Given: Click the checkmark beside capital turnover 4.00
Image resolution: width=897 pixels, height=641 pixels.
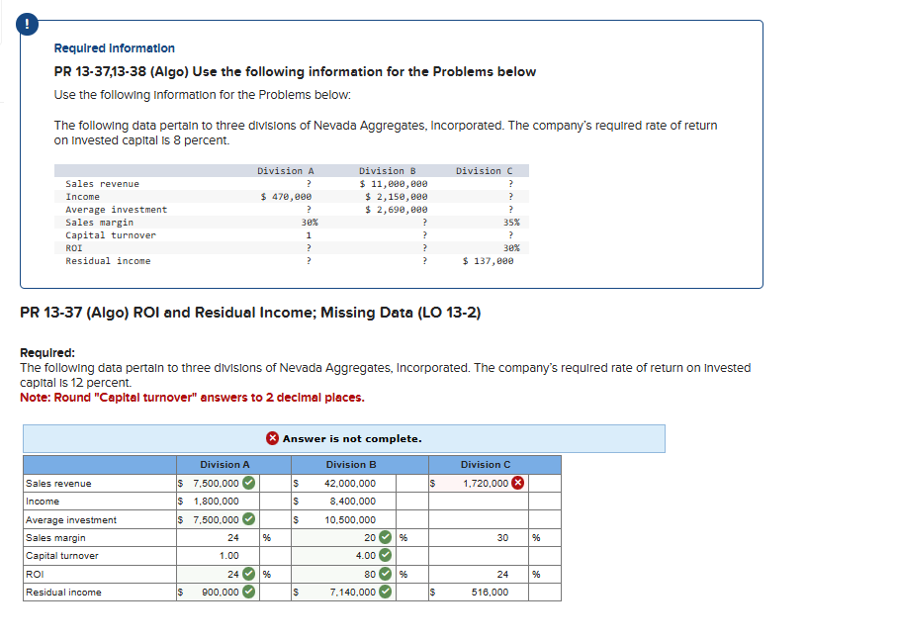Looking at the screenshot, I should pyautogui.click(x=388, y=555).
